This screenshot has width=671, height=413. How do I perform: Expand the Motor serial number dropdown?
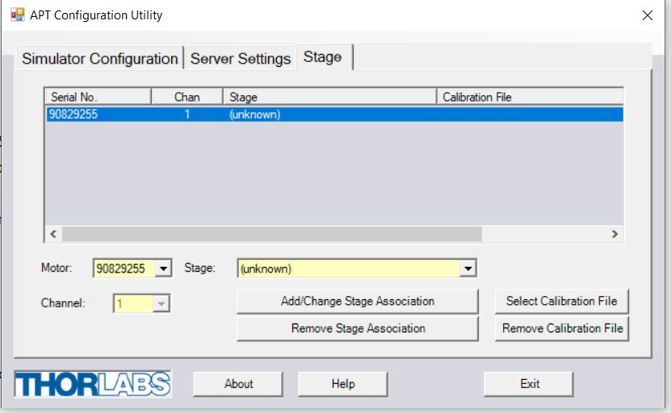(x=163, y=269)
